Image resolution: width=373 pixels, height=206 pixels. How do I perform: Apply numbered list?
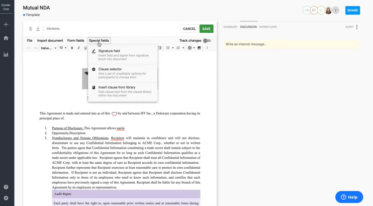(178, 48)
